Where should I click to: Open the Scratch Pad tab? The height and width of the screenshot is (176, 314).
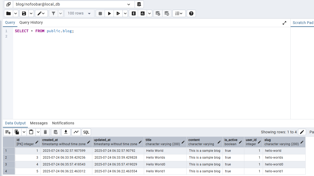[x=303, y=23]
